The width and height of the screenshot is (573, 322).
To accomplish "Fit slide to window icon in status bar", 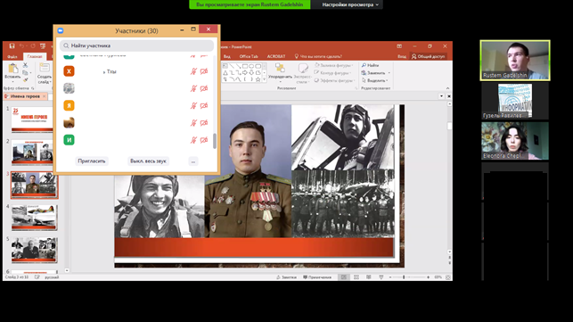I will [x=448, y=277].
